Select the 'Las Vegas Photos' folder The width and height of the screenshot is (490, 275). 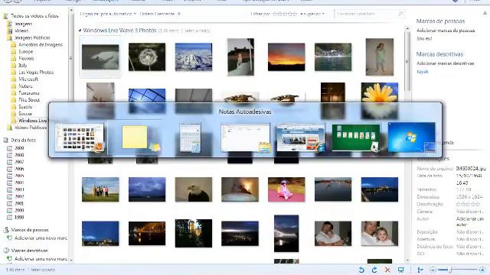36,72
